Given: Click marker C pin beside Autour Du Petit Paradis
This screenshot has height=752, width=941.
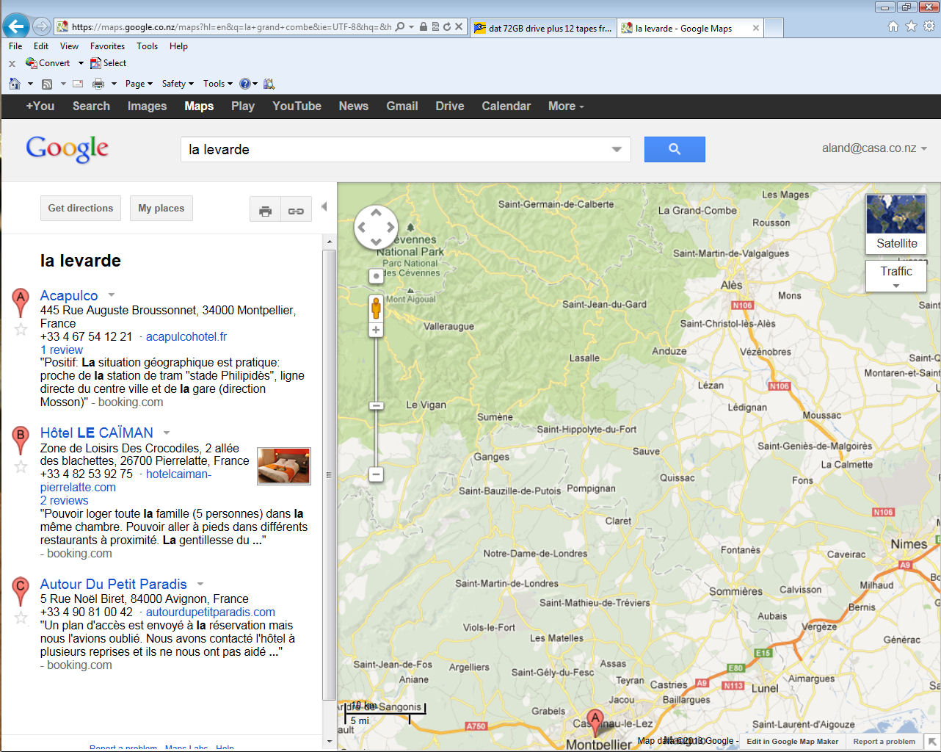Looking at the screenshot, I should pos(21,591).
